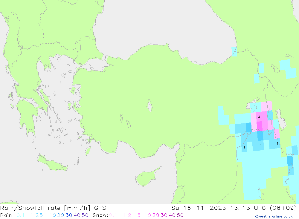Select the snow legend value 0.1
Screen dimensions: 299x219
pos(113,215)
